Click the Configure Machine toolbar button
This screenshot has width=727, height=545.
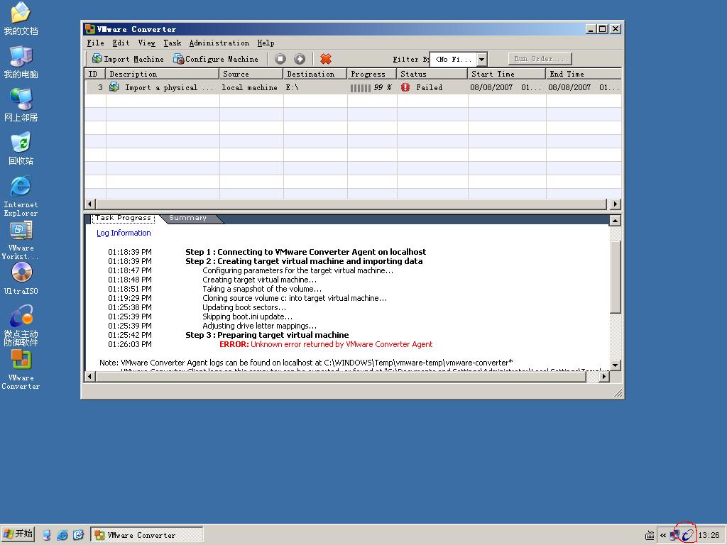point(216,59)
